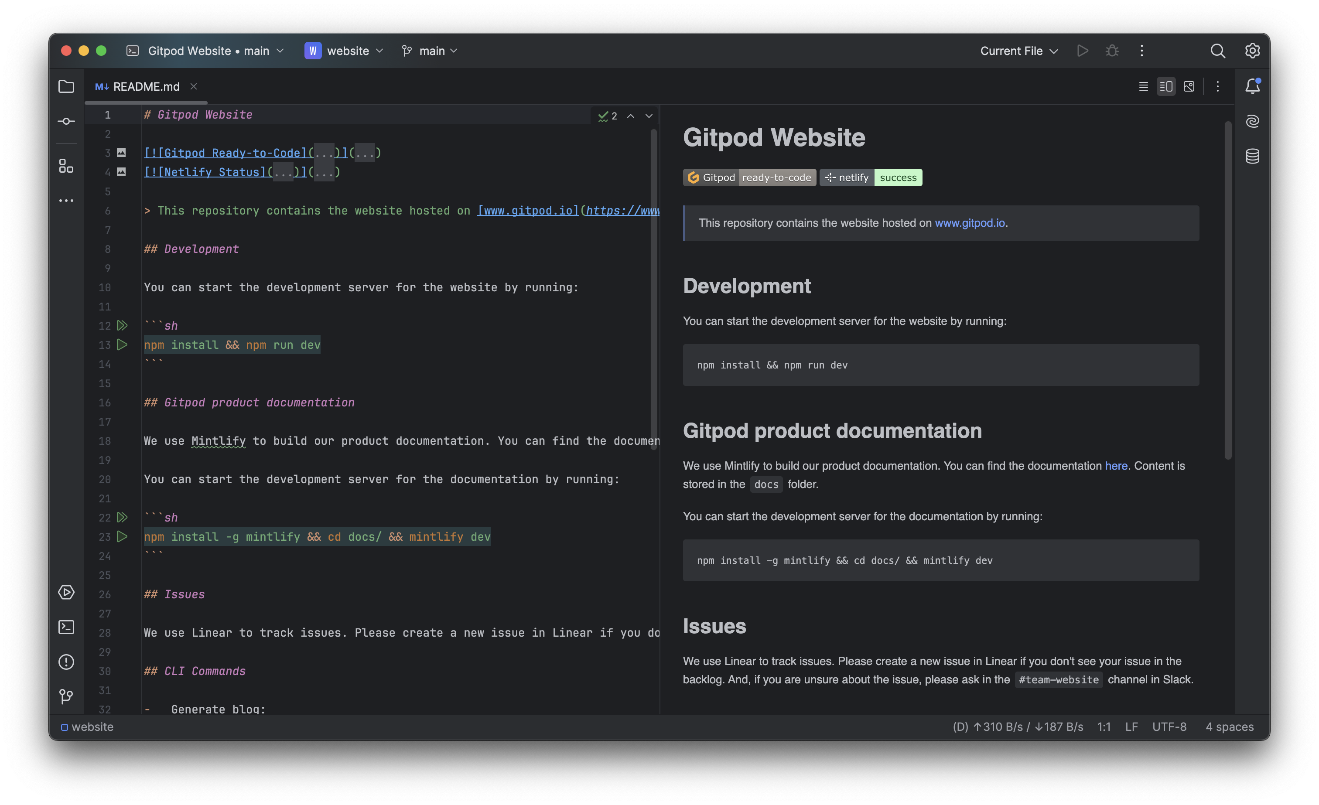The width and height of the screenshot is (1319, 805).
Task: Open the Commit tool window
Action: pyautogui.click(x=66, y=122)
